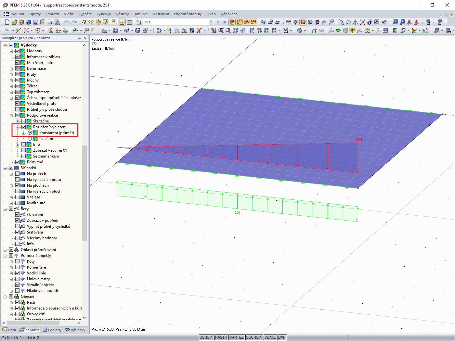Go to previous load case arrow
Viewport: 455px width, 341px height.
(x=218, y=22)
